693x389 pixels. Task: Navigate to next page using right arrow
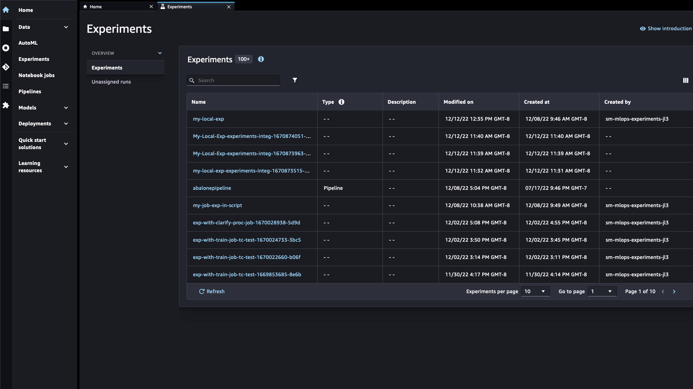point(675,291)
